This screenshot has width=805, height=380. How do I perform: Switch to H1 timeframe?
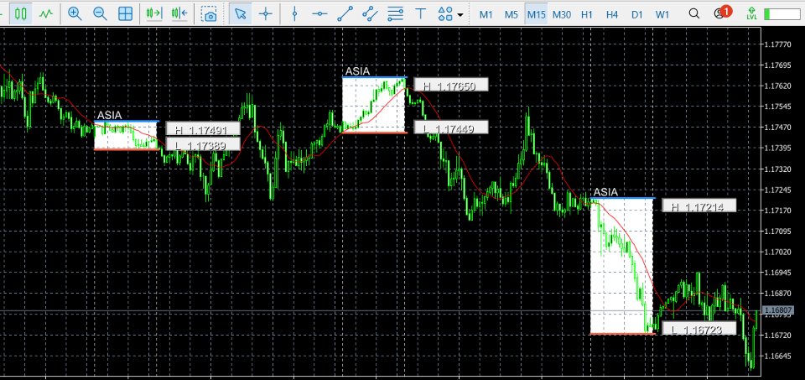(x=587, y=14)
